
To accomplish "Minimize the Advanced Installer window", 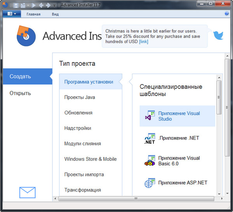I will pyautogui.click(x=202, y=3).
